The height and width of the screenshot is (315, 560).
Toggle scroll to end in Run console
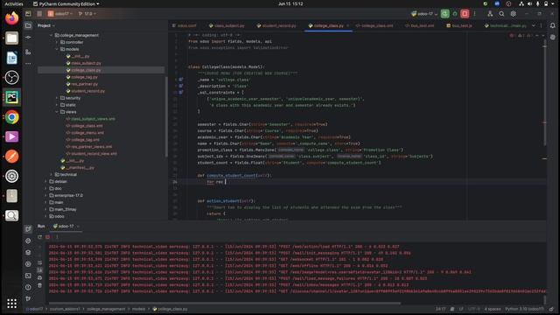39,270
